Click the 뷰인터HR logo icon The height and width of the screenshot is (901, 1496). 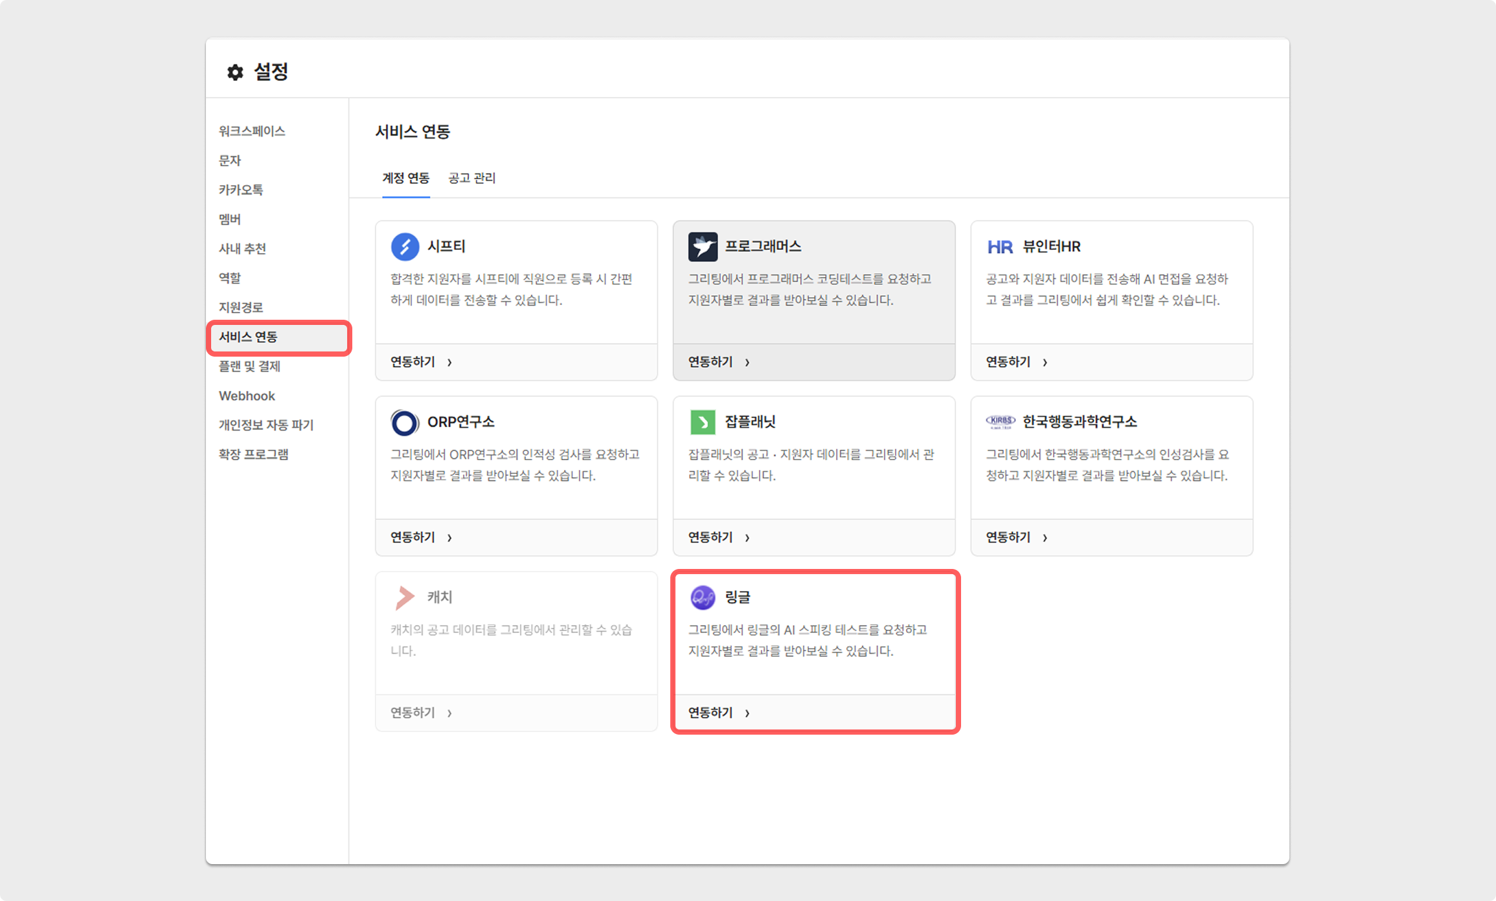coord(1000,247)
